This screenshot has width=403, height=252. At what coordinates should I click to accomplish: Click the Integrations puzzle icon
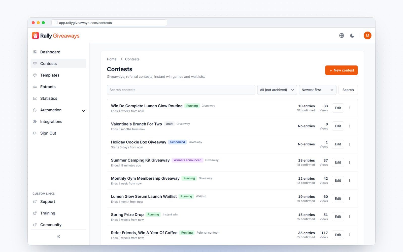coord(35,121)
